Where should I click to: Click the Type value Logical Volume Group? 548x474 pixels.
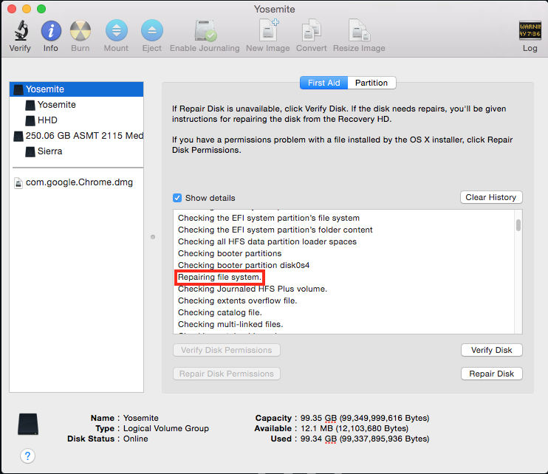[x=166, y=428]
